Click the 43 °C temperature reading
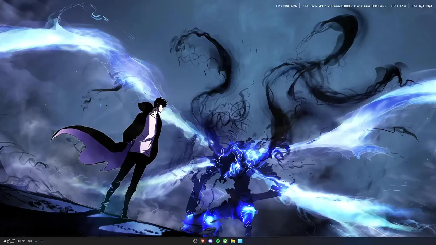This screenshot has height=245, width=436. click(323, 6)
